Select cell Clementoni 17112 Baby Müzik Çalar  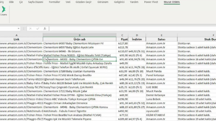[80, 91]
